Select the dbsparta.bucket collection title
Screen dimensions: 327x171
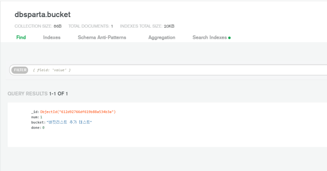coord(43,15)
